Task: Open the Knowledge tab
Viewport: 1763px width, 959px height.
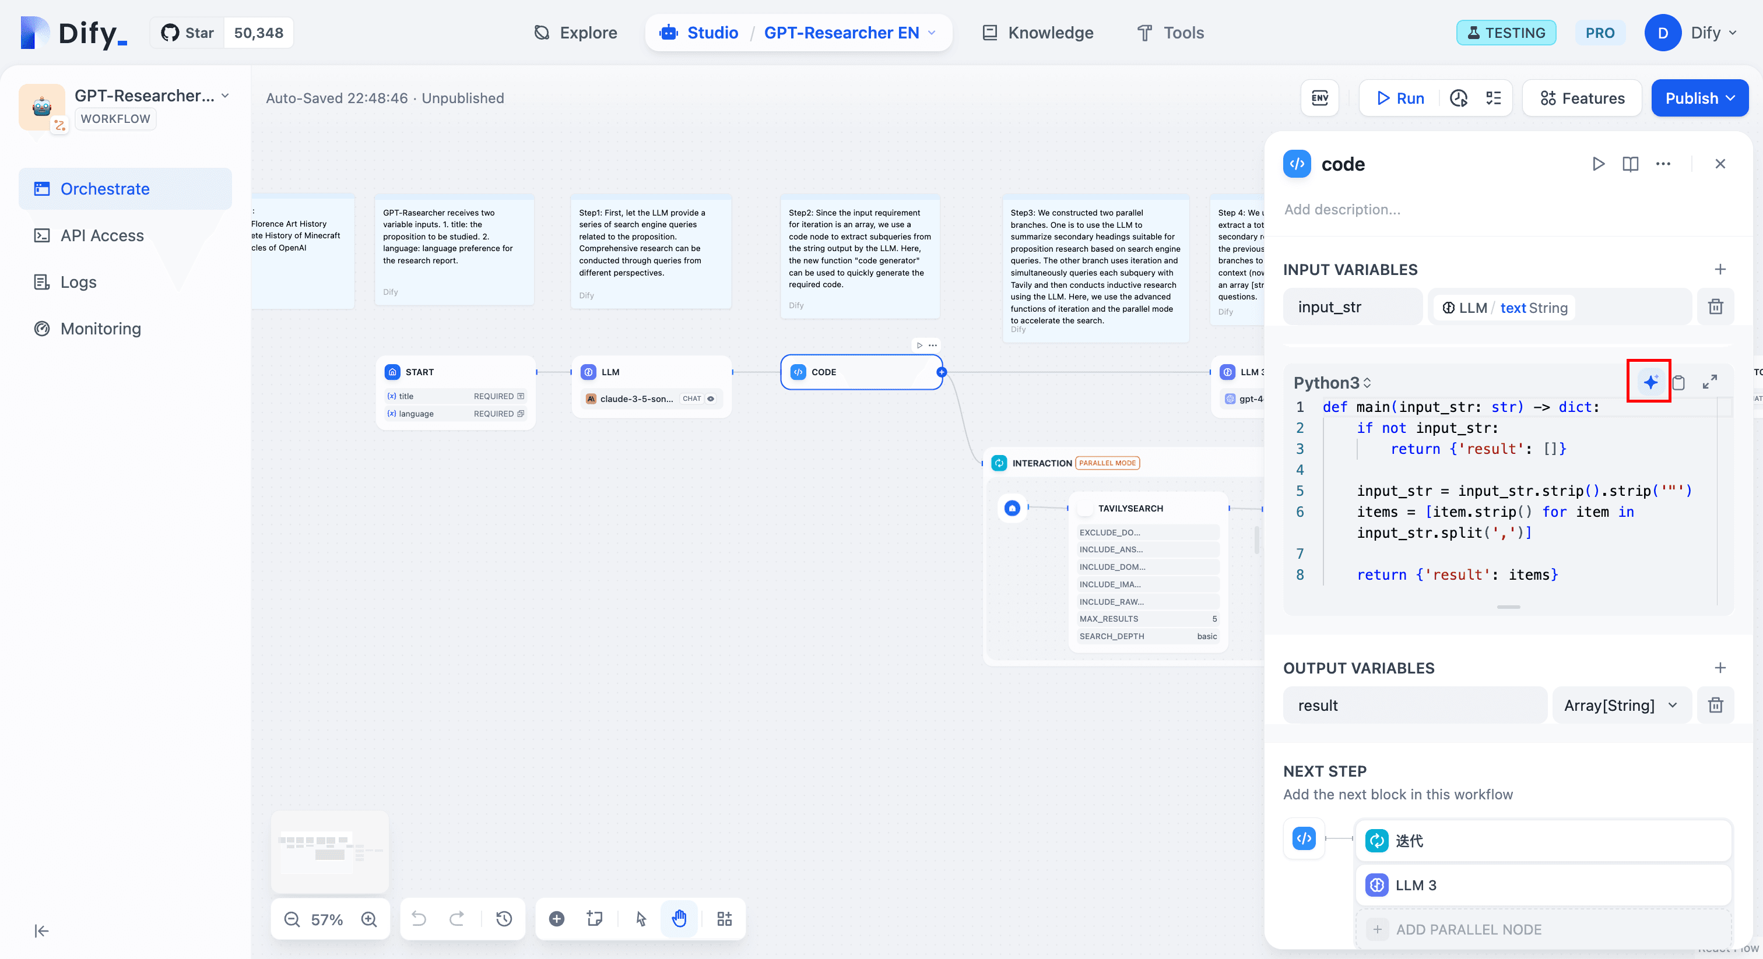Action: point(1038,33)
